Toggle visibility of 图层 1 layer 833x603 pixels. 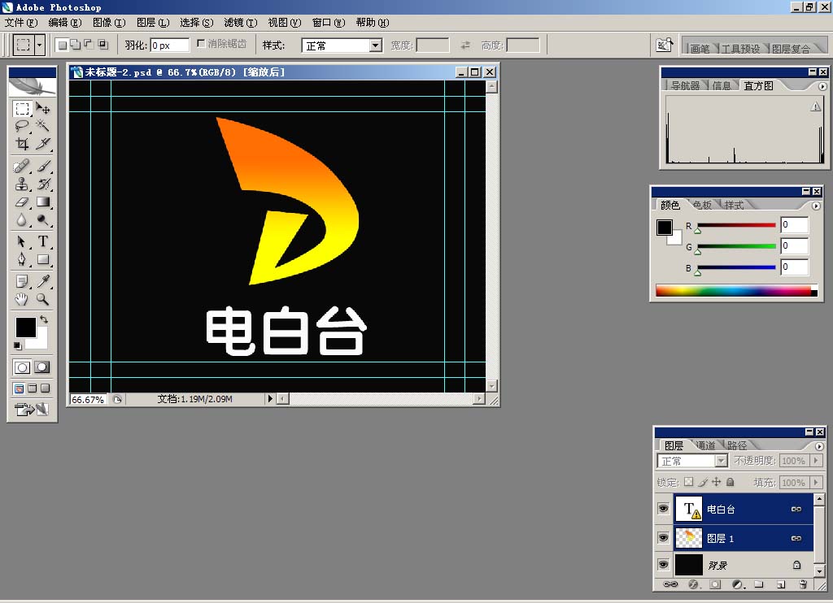[x=664, y=537]
